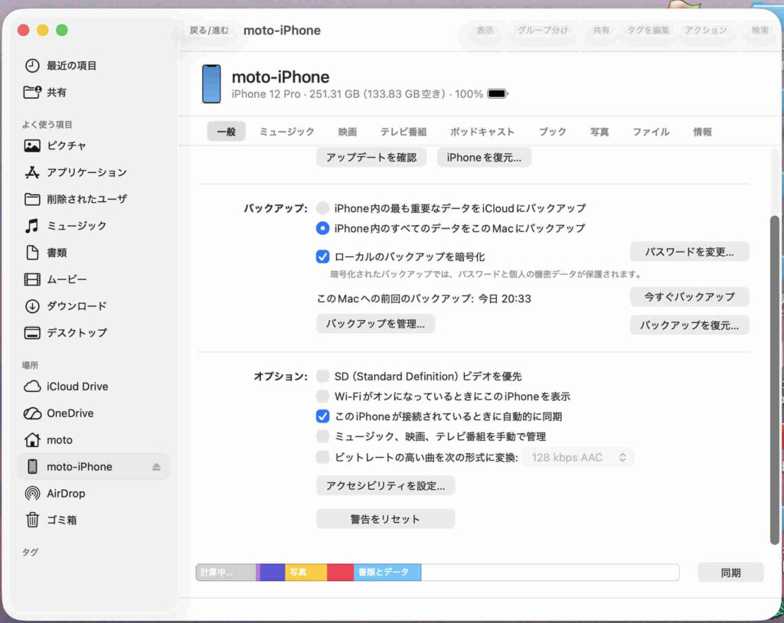The width and height of the screenshot is (784, 623).
Task: Switch to the 写真 tab
Action: (x=599, y=132)
